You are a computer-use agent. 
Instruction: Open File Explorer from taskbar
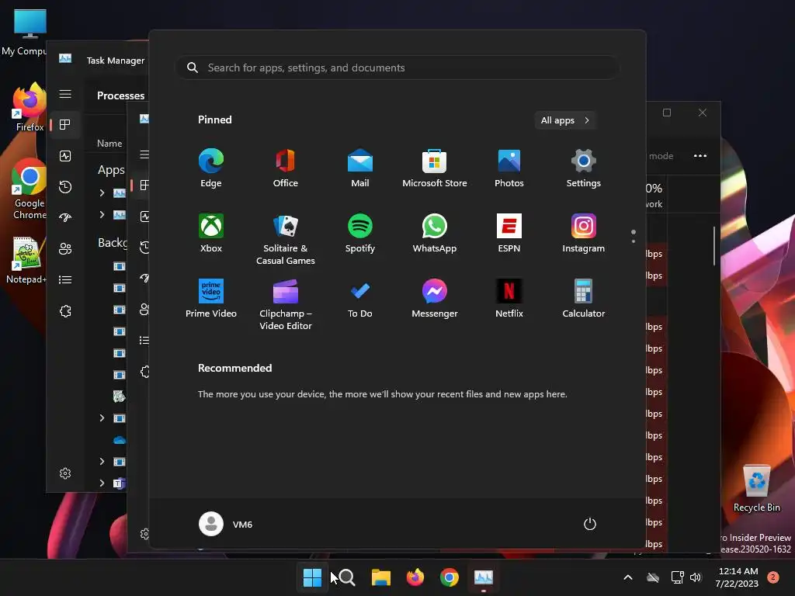[380, 577]
